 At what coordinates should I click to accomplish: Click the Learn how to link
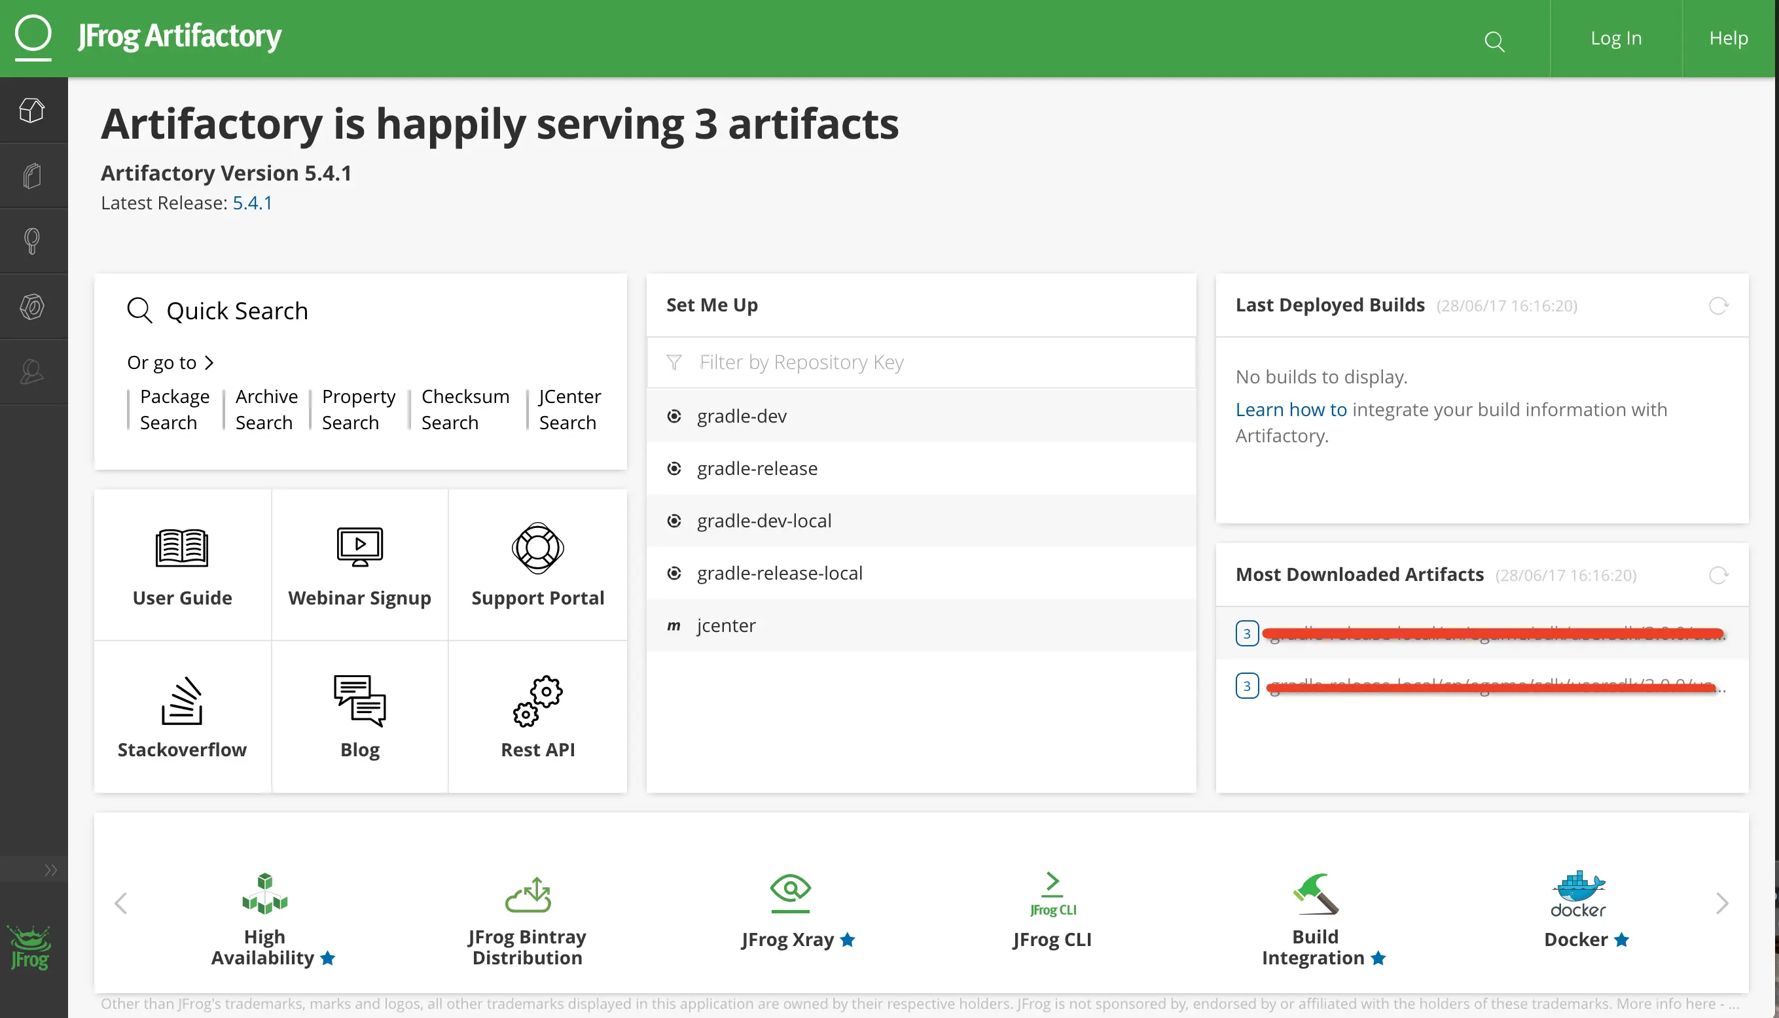[1290, 409]
